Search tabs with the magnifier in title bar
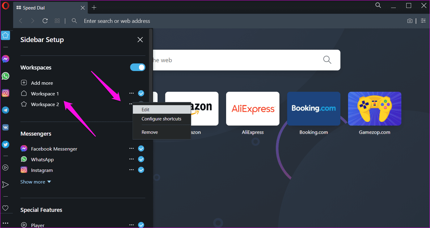Image resolution: width=430 pixels, height=228 pixels. (x=378, y=5)
